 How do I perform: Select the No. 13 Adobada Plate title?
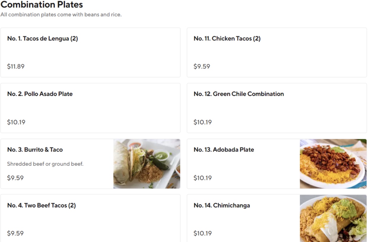(x=224, y=149)
